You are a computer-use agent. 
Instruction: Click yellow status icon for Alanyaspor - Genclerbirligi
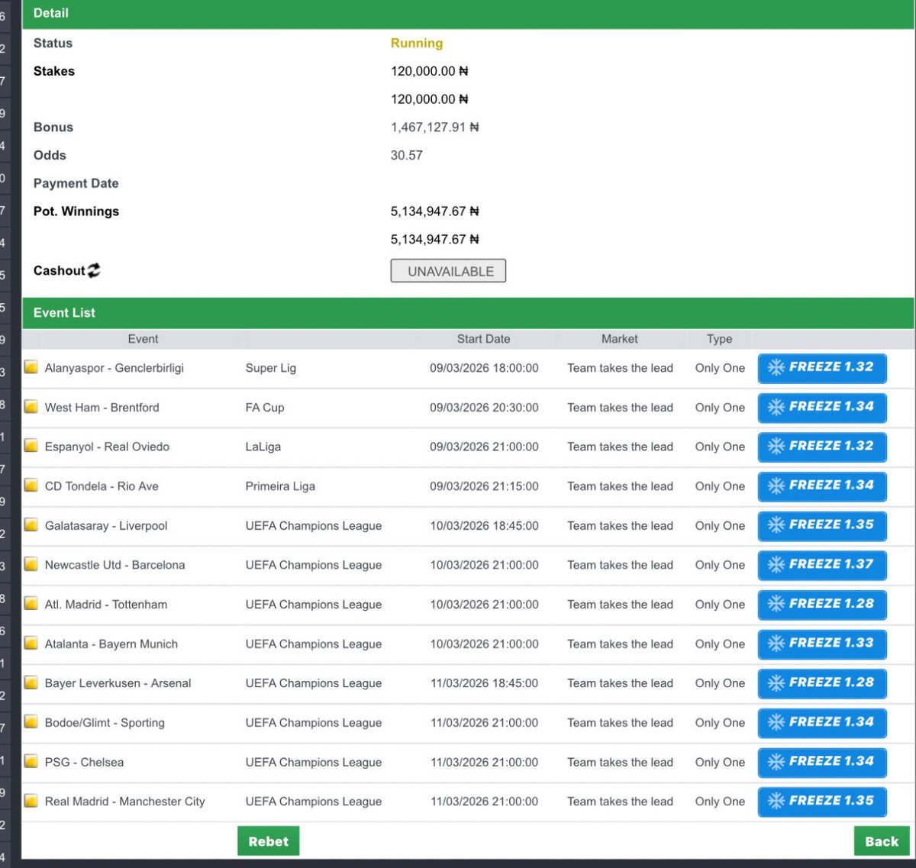point(31,367)
